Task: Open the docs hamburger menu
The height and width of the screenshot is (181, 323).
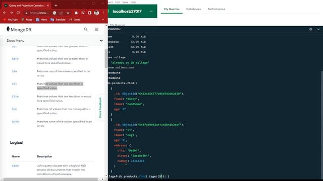Action: 96,29
